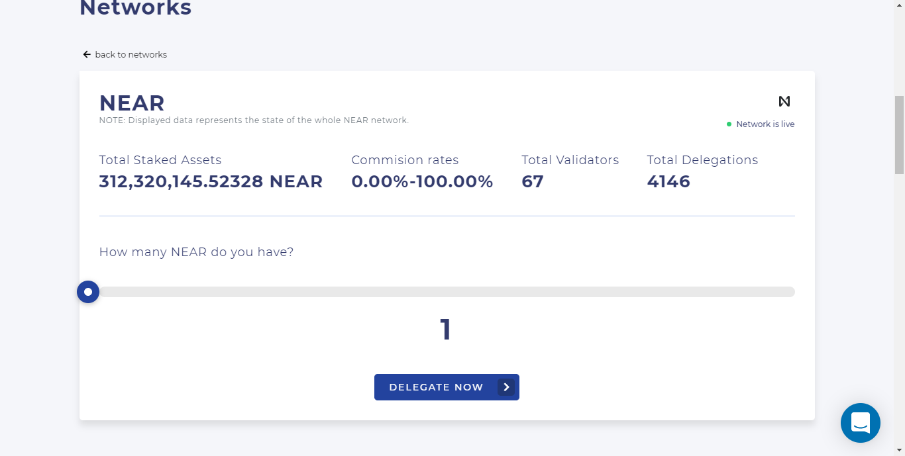Click the How many NEAR do you have label
Viewport: 905px width, 456px height.
(x=196, y=252)
